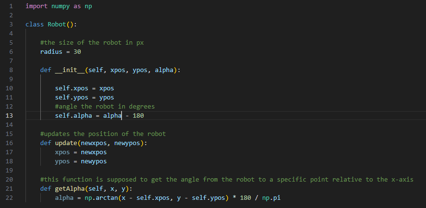
Task: Click line number 8 in the gutter
Action: pos(11,70)
